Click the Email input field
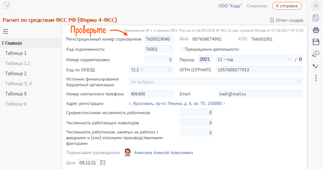This screenshot has height=169, width=323. point(259,94)
